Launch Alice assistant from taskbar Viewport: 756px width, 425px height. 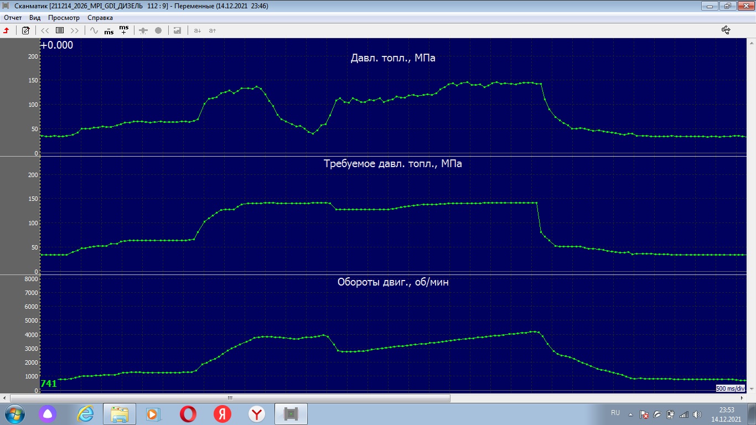[x=49, y=414]
